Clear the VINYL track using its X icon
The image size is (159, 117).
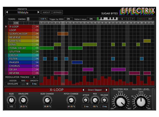tap(34, 44)
